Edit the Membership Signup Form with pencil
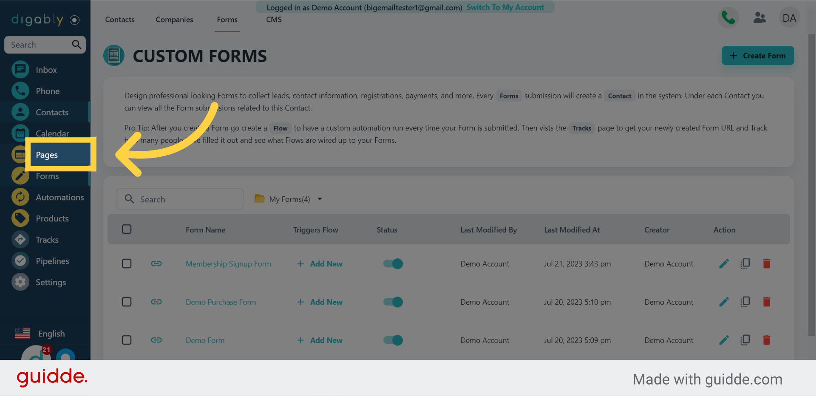This screenshot has height=396, width=816. [x=724, y=264]
